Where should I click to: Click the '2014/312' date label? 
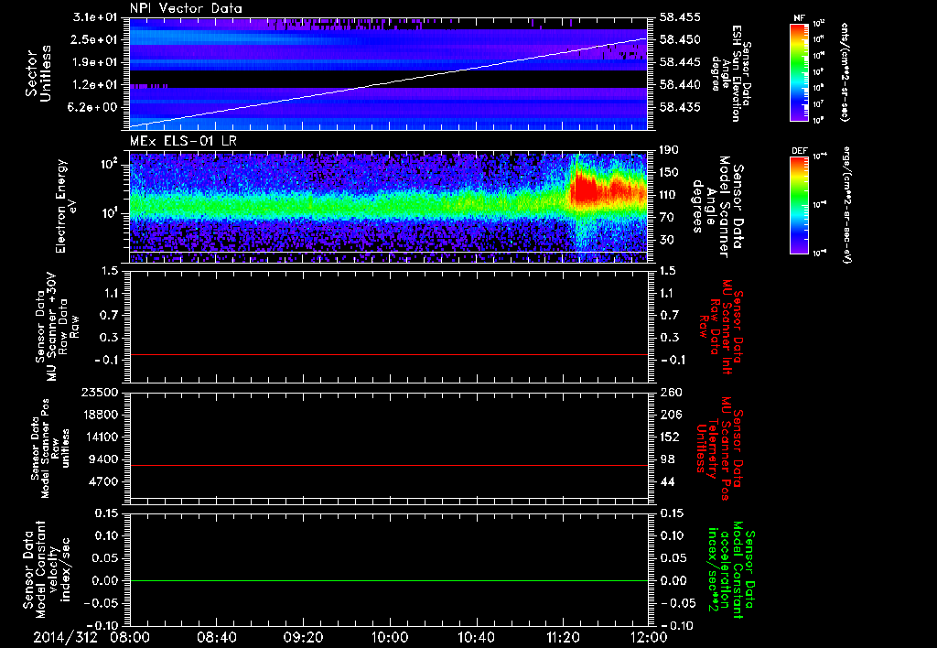(x=65, y=637)
